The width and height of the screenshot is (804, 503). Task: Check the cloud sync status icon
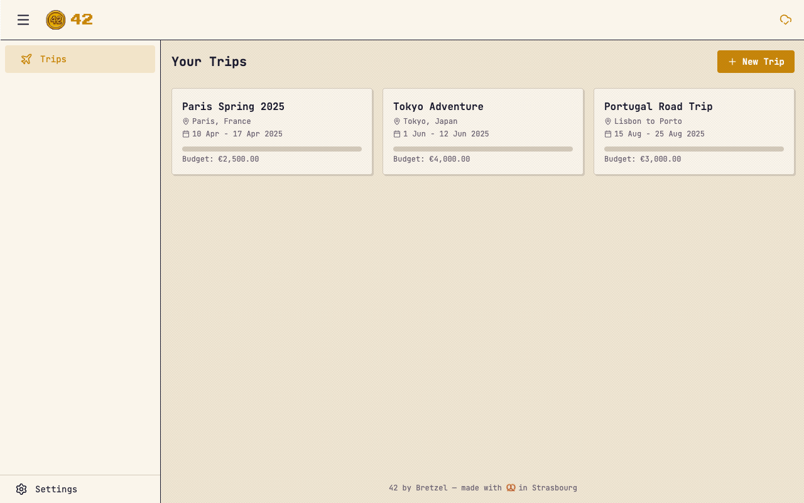point(785,19)
